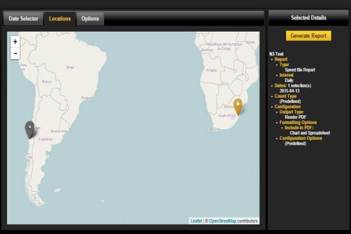Click the Chart and Spreadsheet value
The height and width of the screenshot is (234, 351).
click(x=310, y=133)
